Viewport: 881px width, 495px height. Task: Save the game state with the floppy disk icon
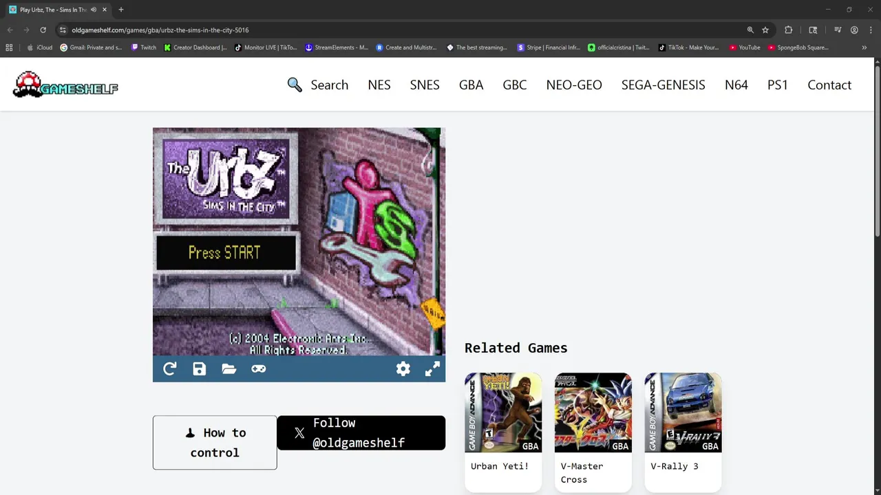[199, 369]
